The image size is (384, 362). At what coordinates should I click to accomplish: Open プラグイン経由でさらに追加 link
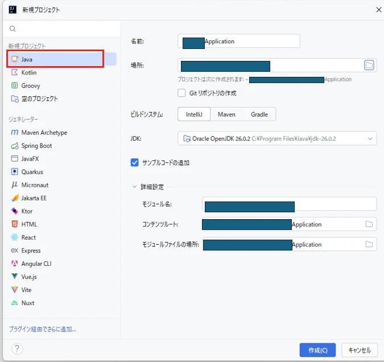[x=43, y=329]
